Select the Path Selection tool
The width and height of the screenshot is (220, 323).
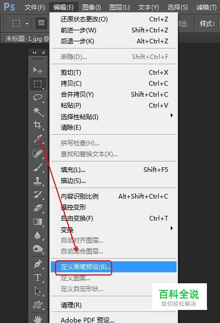(38, 291)
